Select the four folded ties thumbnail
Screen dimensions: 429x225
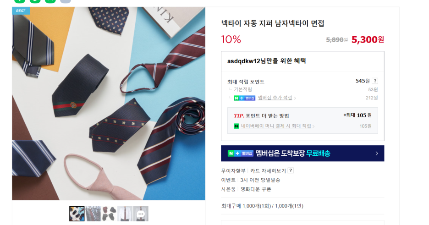pos(109,214)
